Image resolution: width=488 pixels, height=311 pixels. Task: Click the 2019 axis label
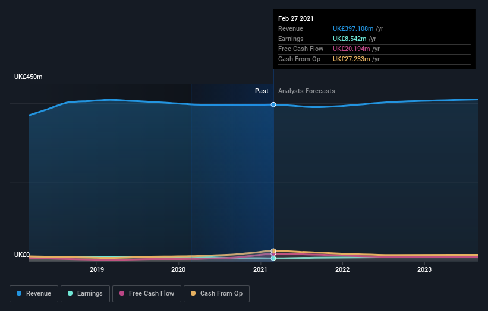coord(97,269)
